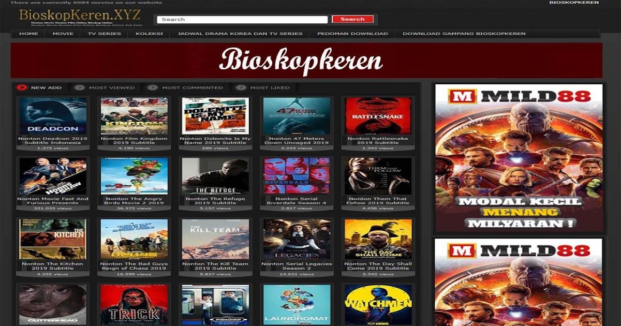Open The Angry Birds Movie 2 poster
621x326 pixels.
134,176
